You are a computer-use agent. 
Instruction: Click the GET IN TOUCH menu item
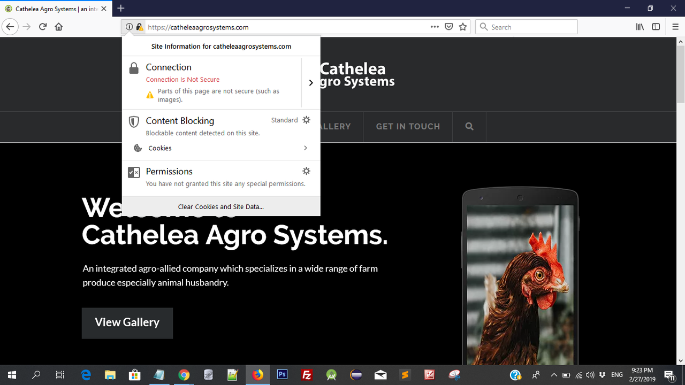point(408,127)
